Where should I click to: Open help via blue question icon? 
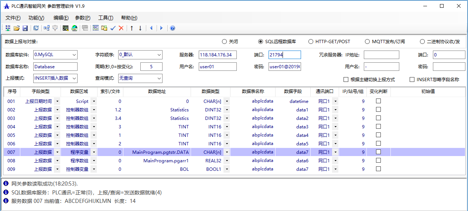pyautogui.click(x=172, y=28)
